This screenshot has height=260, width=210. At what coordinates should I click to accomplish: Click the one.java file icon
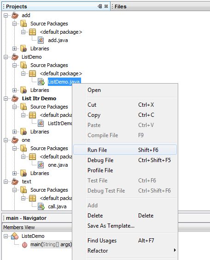[x=41, y=165]
